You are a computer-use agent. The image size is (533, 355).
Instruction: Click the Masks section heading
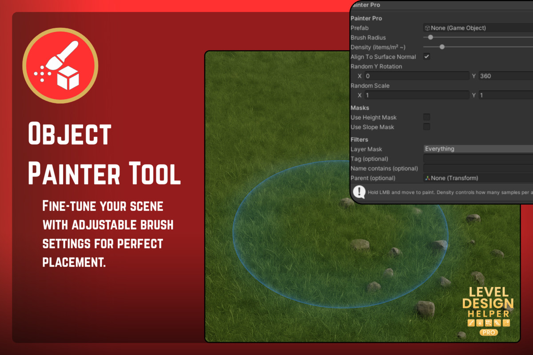point(360,107)
